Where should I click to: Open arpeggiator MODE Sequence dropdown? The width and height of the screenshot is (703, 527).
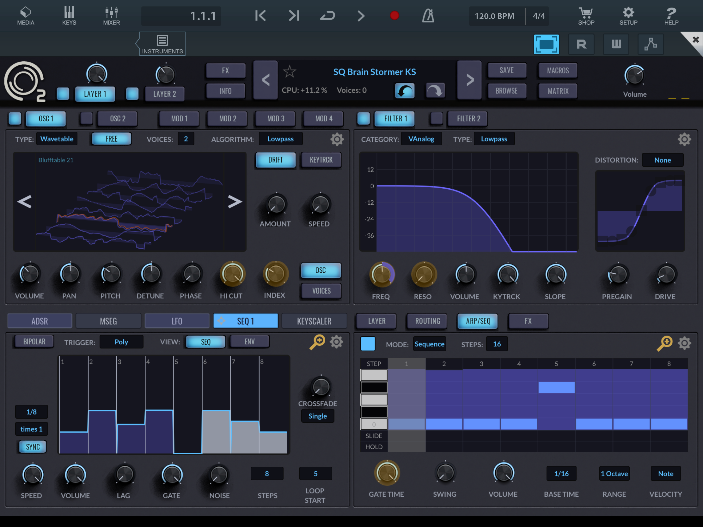[x=429, y=344]
